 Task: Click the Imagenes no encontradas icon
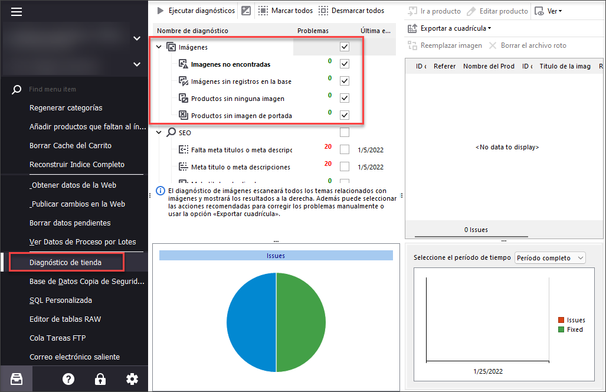[183, 64]
